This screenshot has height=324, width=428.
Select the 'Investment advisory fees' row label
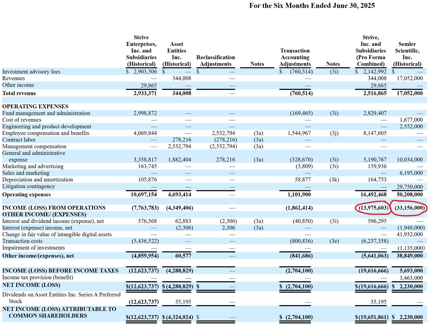click(31, 72)
